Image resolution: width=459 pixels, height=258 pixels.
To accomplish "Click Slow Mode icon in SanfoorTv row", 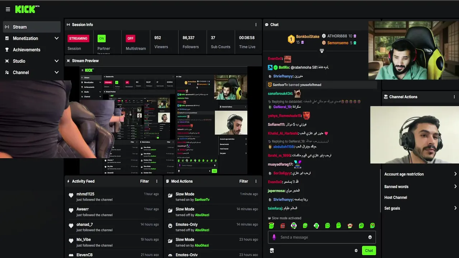I will 170,195.
